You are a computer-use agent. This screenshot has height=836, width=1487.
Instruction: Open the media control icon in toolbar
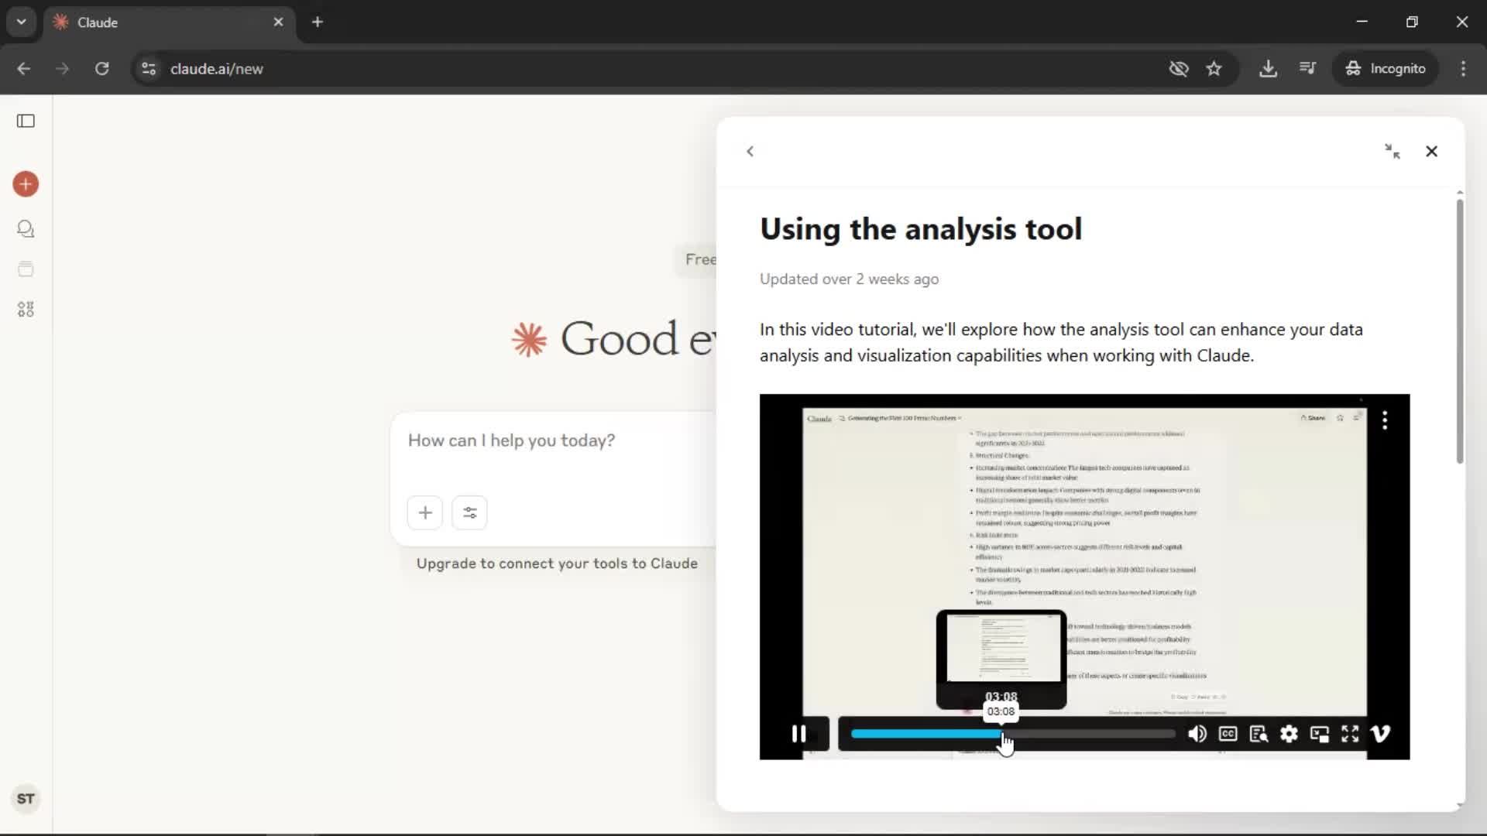1307,69
